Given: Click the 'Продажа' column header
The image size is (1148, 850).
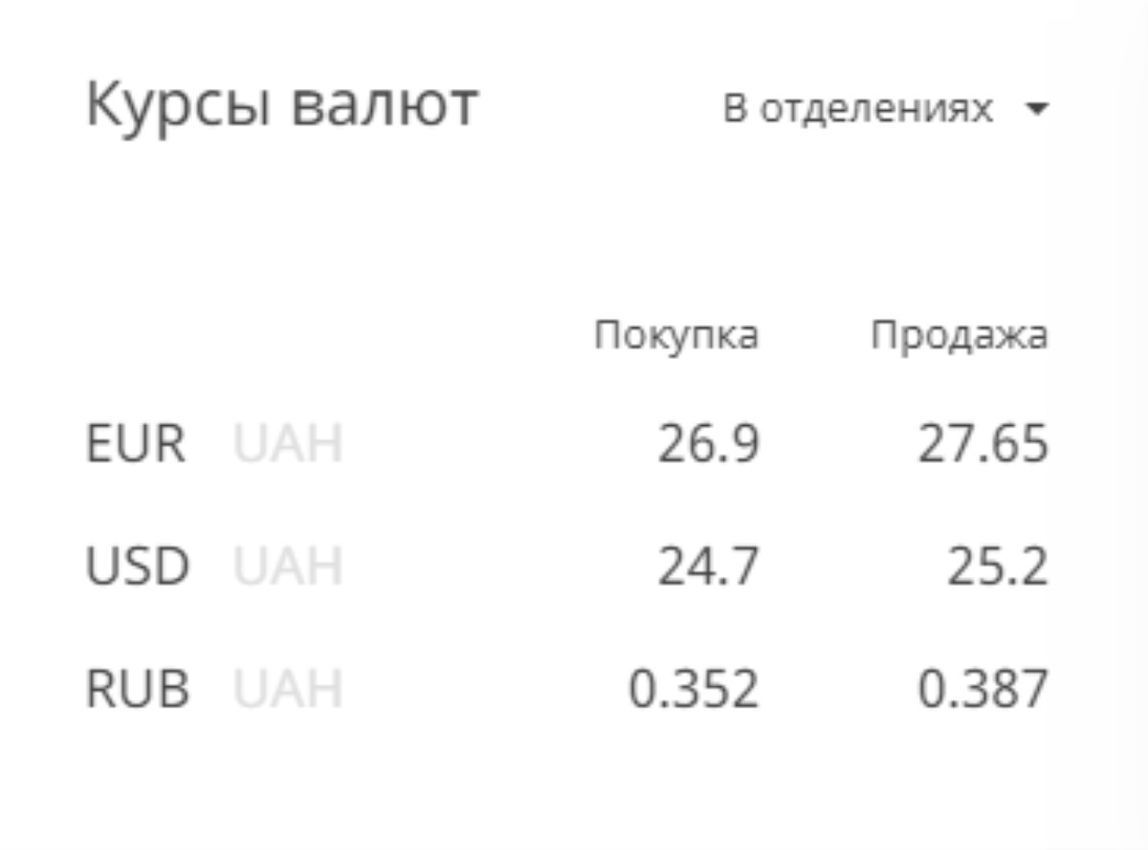Looking at the screenshot, I should [x=960, y=336].
